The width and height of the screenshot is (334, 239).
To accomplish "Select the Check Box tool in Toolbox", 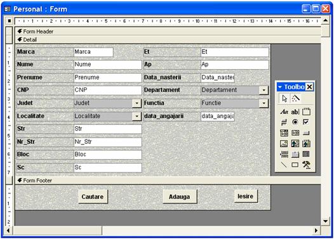I will (306, 122).
